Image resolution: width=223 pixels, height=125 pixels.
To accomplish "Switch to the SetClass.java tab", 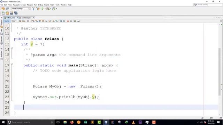I will (26, 18).
